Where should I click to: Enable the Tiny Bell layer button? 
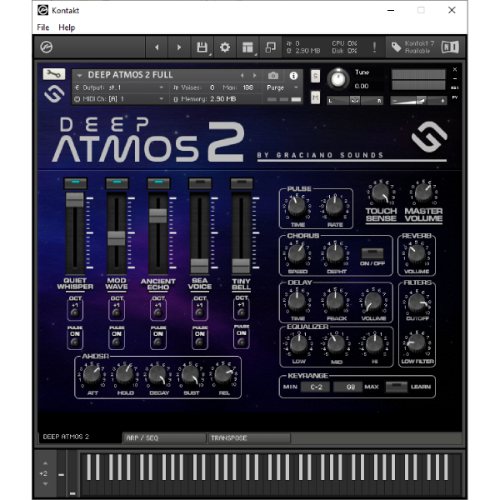242,183
